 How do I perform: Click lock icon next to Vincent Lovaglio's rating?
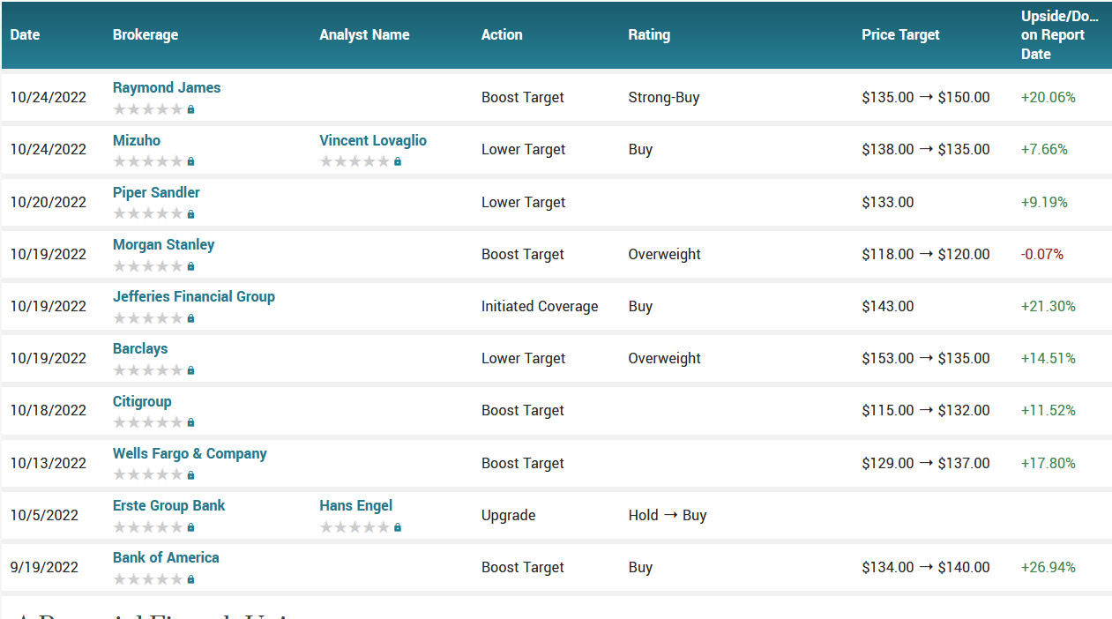click(x=397, y=161)
